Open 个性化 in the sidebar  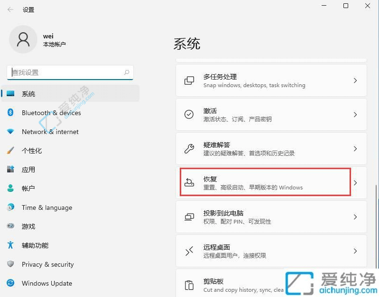pos(70,151)
